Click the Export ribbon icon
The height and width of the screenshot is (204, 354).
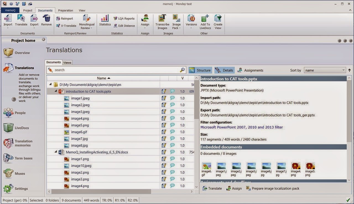point(34,18)
